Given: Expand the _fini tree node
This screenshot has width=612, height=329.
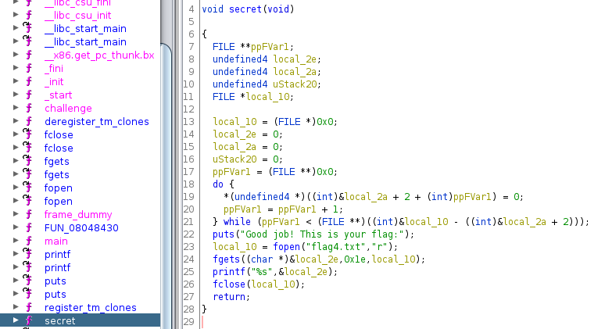Looking at the screenshot, I should (x=16, y=67).
